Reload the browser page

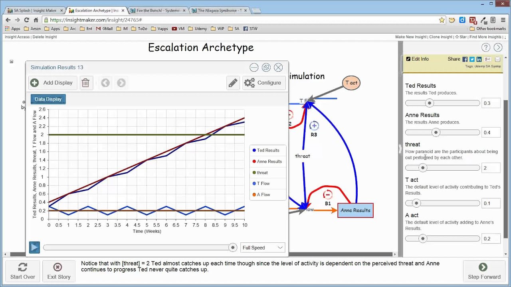coord(26,20)
